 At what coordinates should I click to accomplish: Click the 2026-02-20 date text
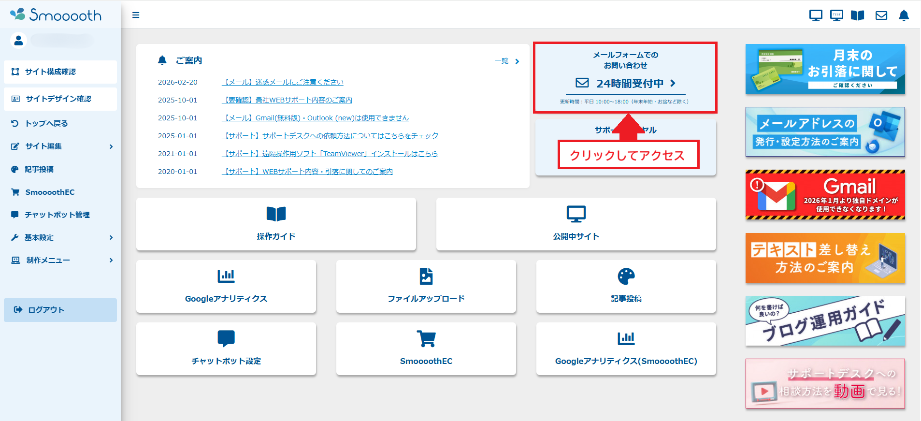click(x=178, y=82)
